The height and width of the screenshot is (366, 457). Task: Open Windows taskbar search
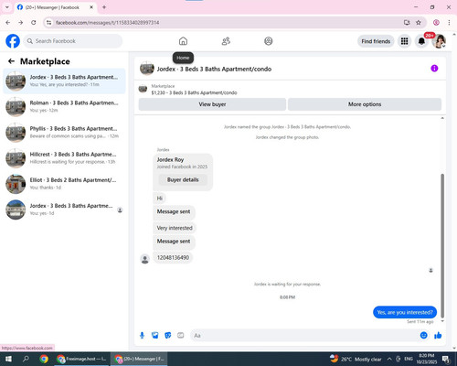point(26,359)
